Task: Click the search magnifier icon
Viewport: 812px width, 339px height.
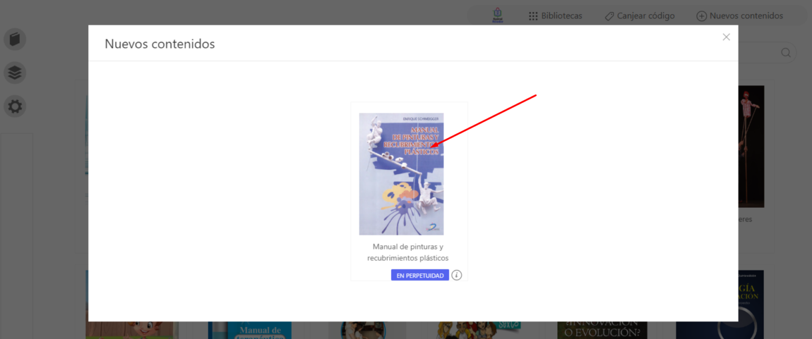Action: pyautogui.click(x=786, y=53)
